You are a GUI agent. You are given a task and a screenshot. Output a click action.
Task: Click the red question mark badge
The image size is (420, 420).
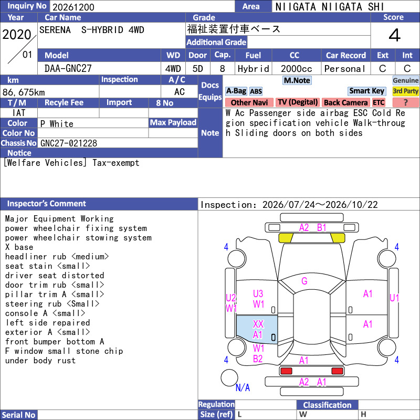click(x=405, y=102)
